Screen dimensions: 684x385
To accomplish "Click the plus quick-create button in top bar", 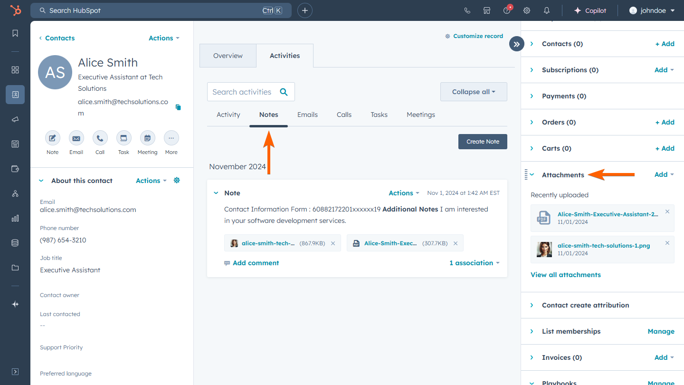I will (x=305, y=10).
